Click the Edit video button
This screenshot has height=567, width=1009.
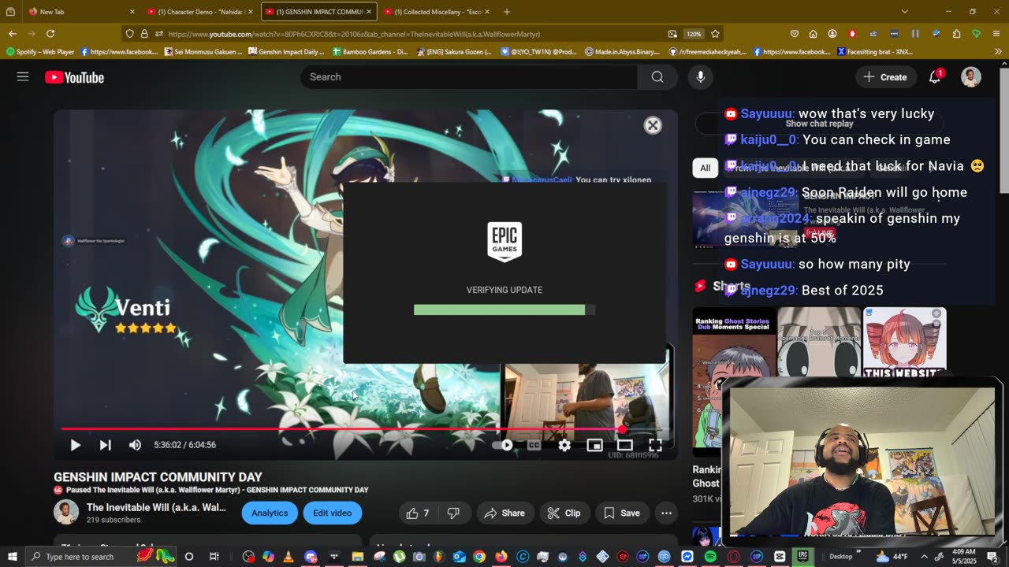(x=333, y=513)
